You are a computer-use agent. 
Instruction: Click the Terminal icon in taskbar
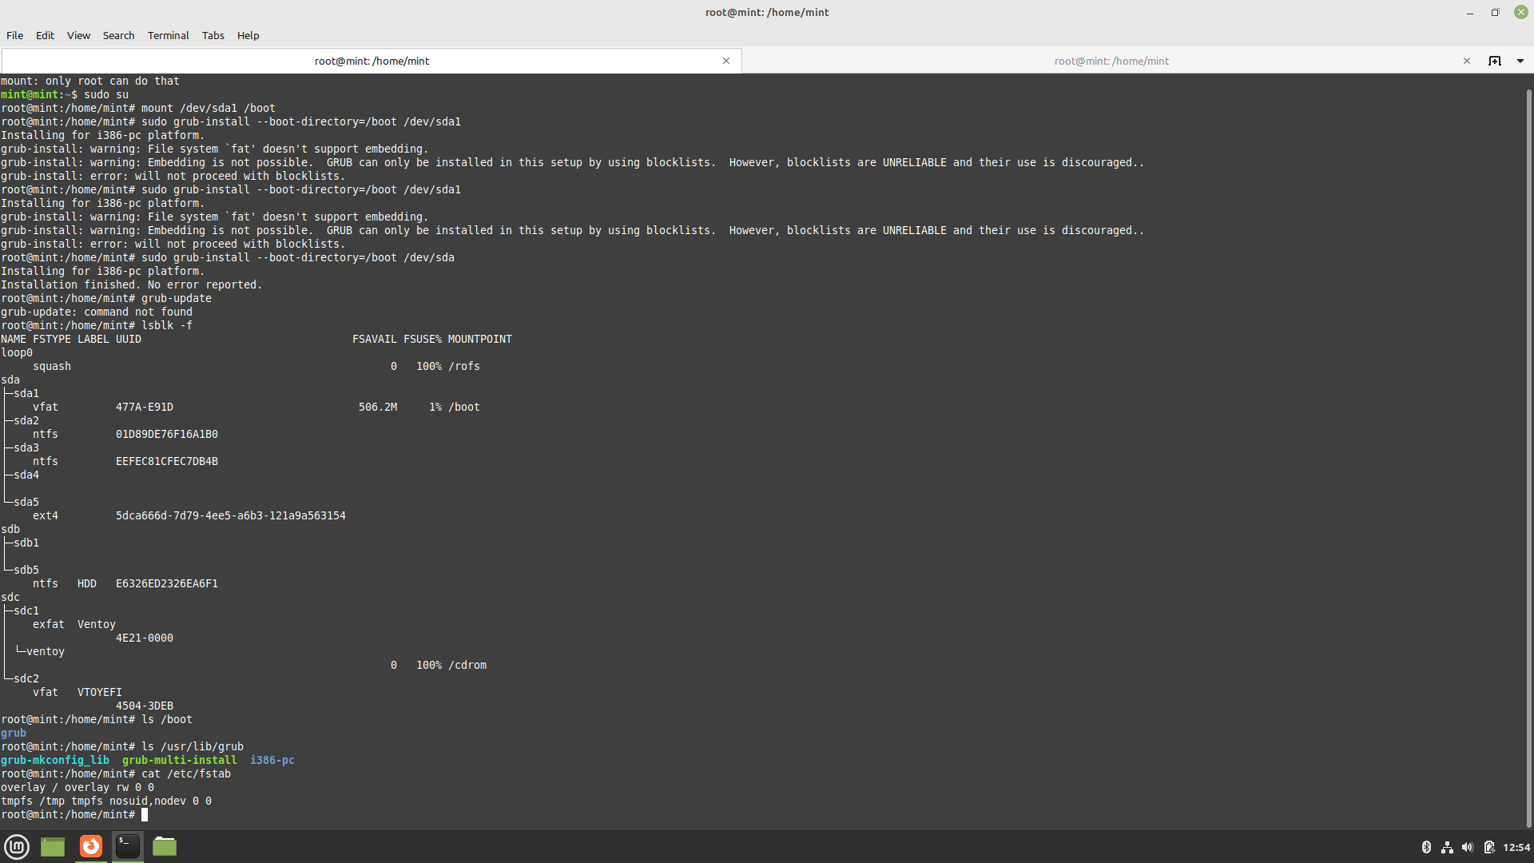pos(128,846)
